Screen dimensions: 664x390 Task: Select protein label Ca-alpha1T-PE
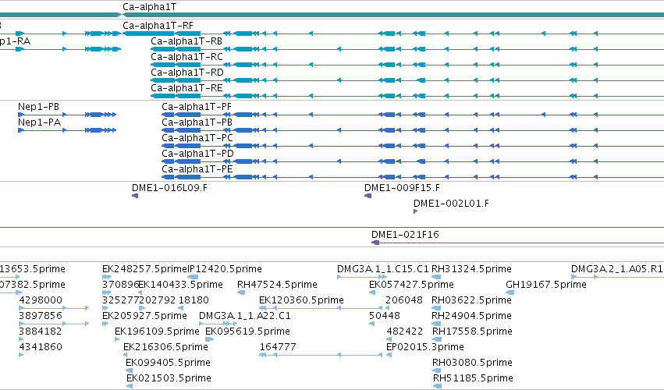[x=197, y=169]
